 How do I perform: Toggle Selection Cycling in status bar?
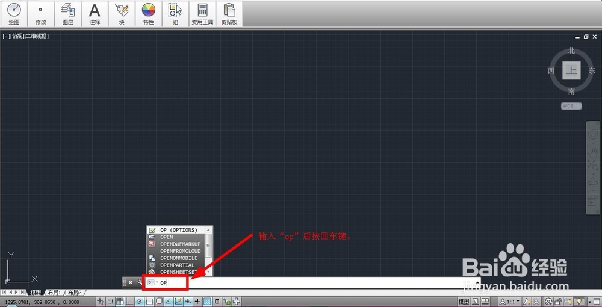pyautogui.click(x=226, y=302)
